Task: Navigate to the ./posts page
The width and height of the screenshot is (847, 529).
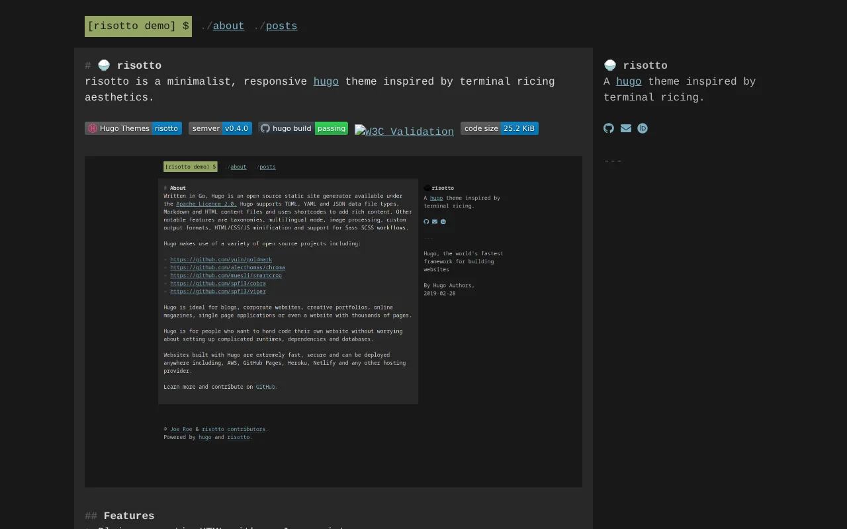Action: pyautogui.click(x=281, y=26)
